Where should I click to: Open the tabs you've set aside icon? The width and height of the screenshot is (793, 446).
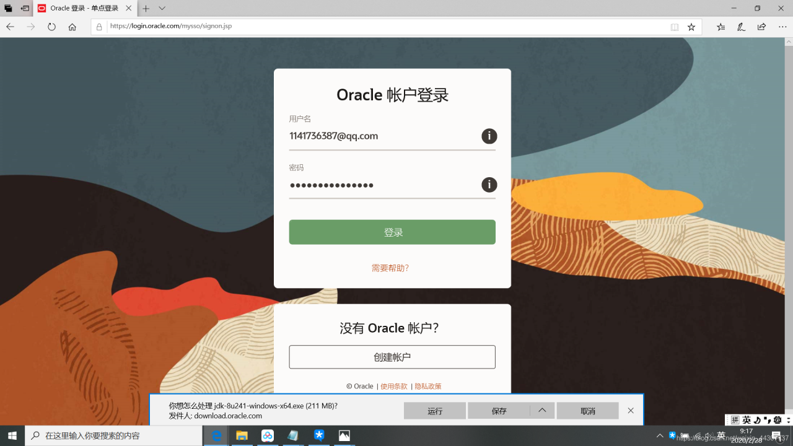8,8
